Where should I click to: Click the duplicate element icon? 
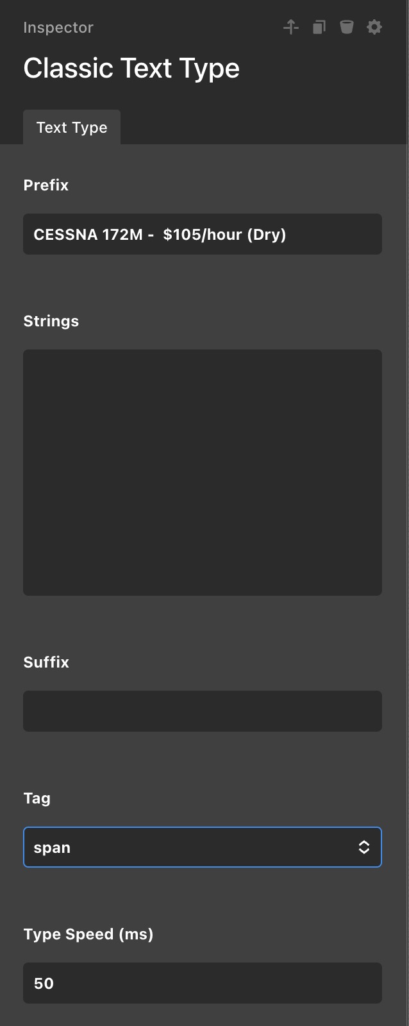tap(319, 27)
